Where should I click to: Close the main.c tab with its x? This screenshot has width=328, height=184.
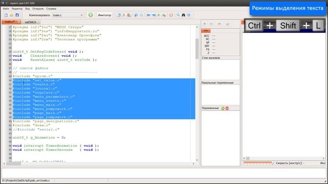(18, 21)
